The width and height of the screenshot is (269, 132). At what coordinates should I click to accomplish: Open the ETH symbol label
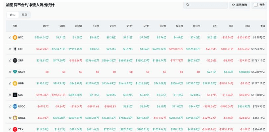coord(21,49)
